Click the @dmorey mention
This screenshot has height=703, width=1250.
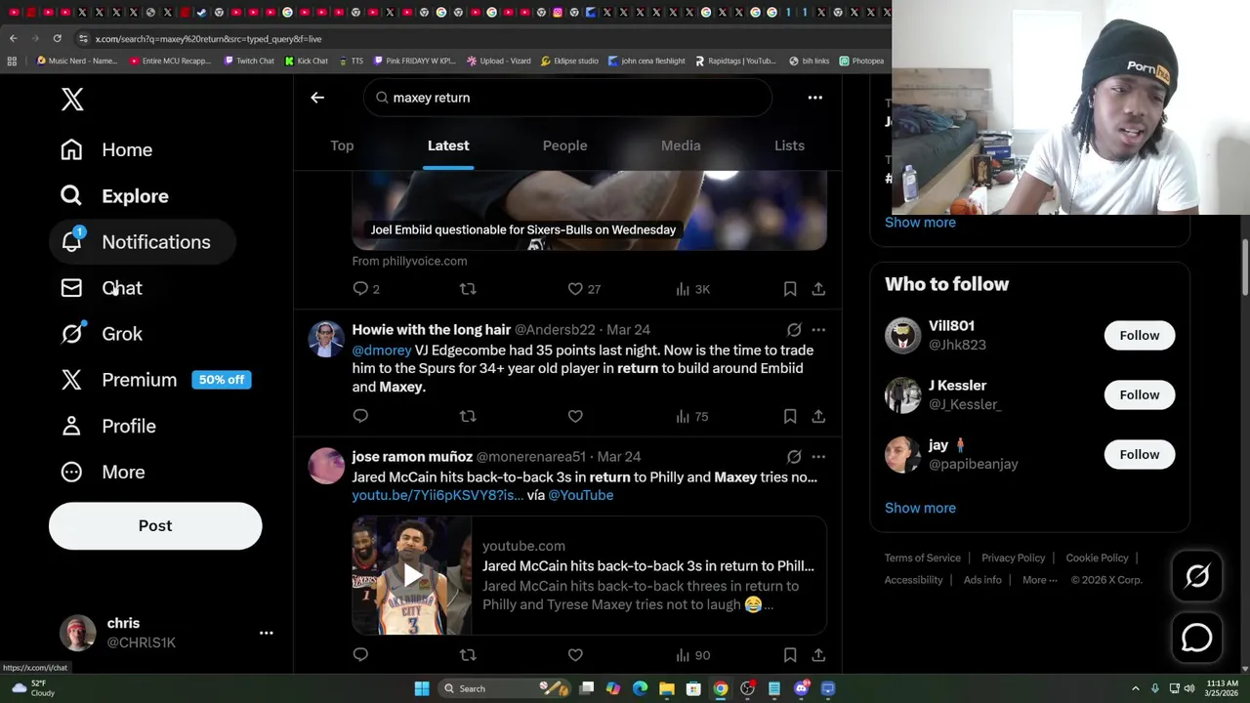tap(381, 350)
